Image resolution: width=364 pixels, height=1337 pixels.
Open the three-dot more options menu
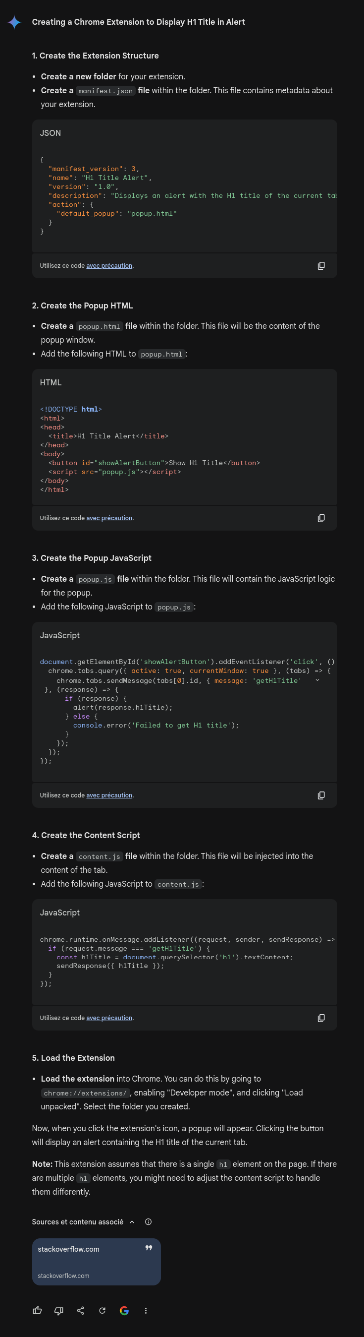coord(146,1311)
